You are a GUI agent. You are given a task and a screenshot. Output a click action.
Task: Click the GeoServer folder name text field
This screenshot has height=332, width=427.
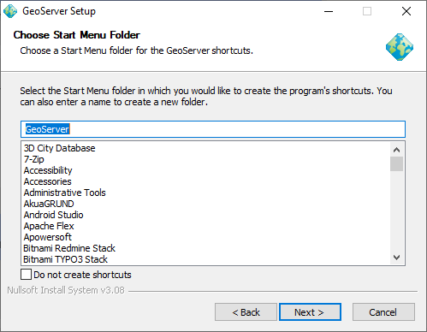pyautogui.click(x=213, y=129)
